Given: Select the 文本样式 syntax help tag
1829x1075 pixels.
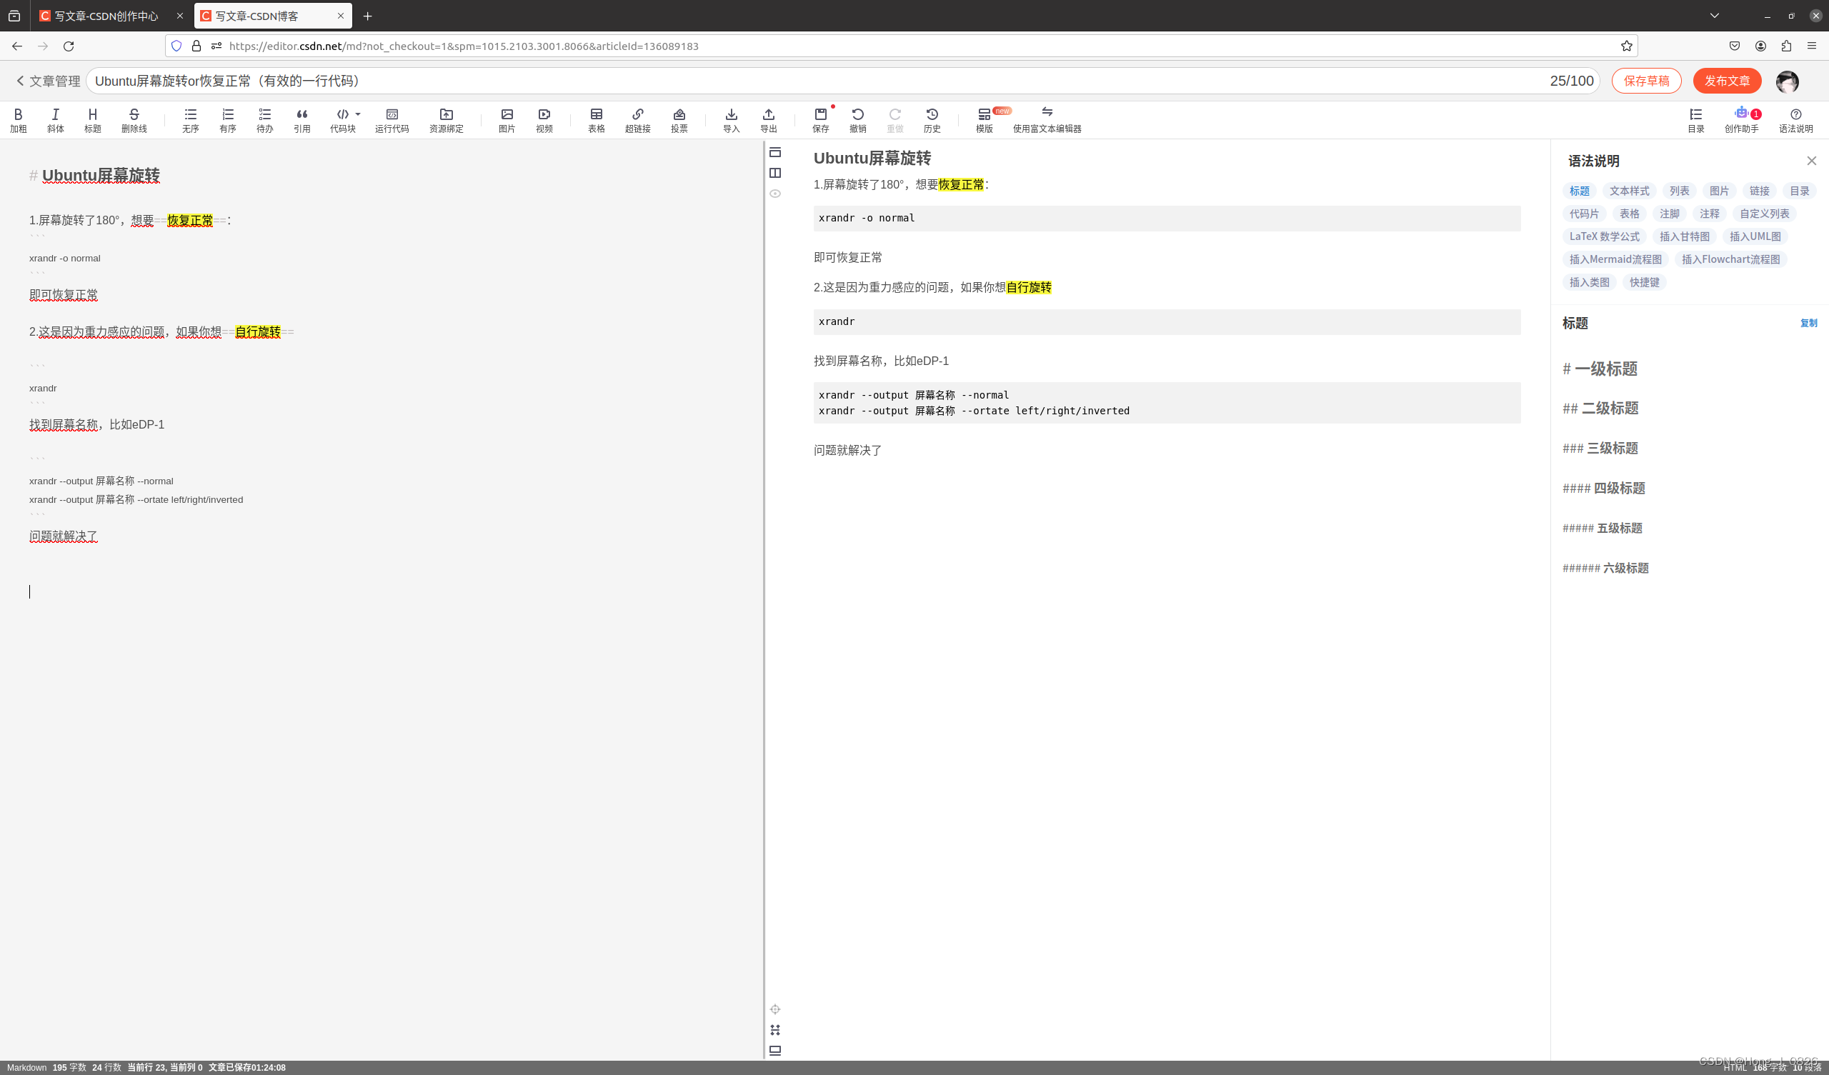Looking at the screenshot, I should coord(1629,191).
